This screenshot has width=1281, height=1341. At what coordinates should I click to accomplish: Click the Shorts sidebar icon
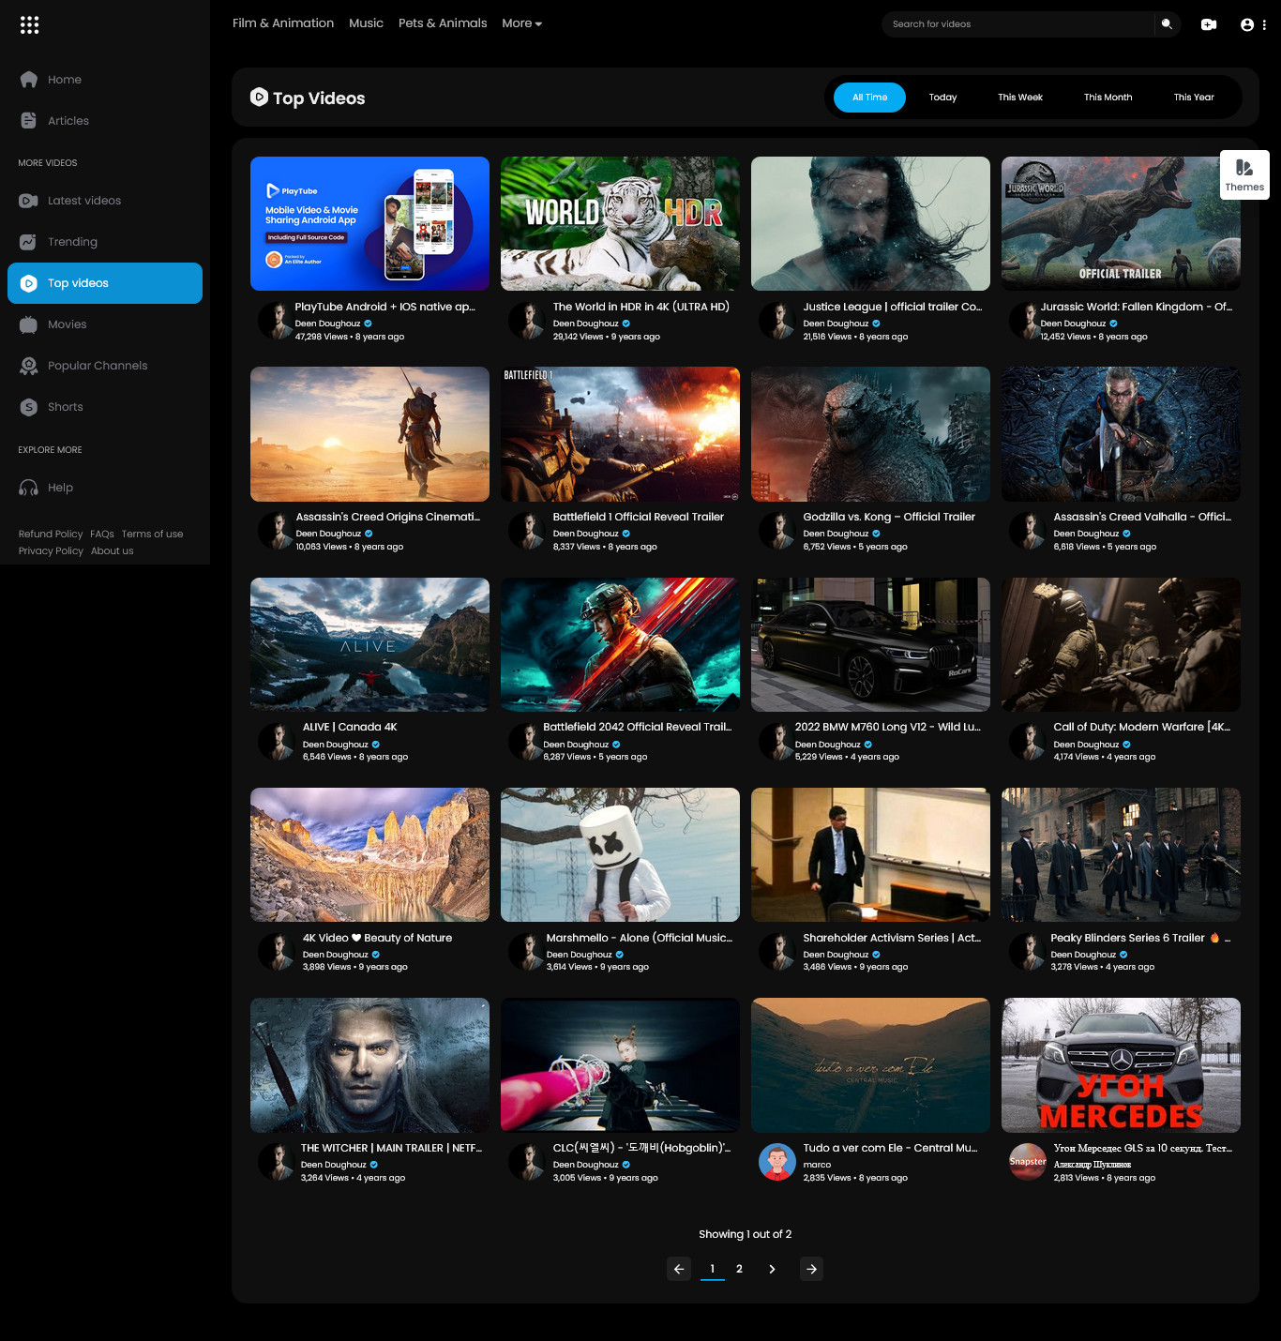pos(29,407)
